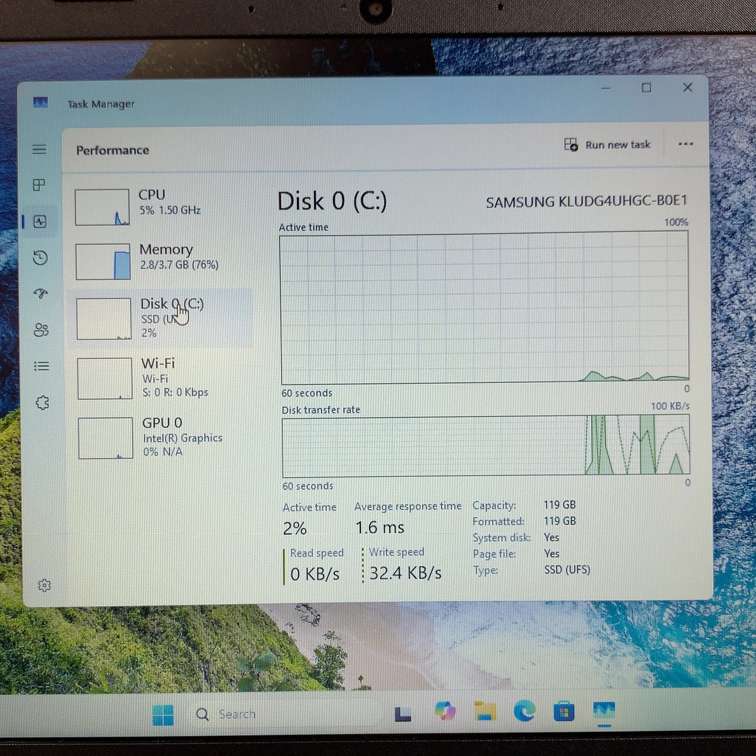Click the 0 KB/s read speed value

315,574
